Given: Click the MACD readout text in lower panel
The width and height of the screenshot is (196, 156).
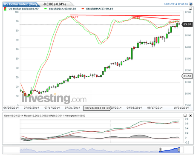Looking at the screenshot, I should click(45, 116).
